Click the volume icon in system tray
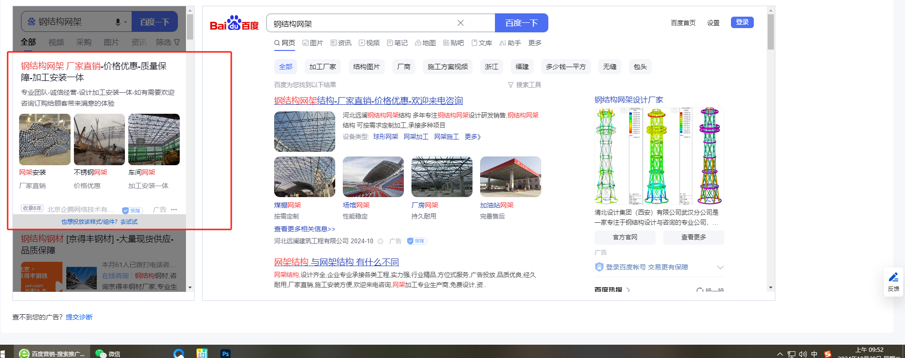 [x=803, y=354]
